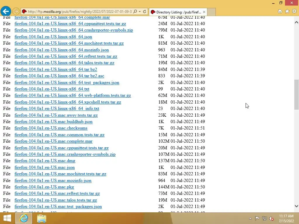Screen dimensions: 299x224
Task: Download the mac.complete.mar file
Action: pos(53,141)
